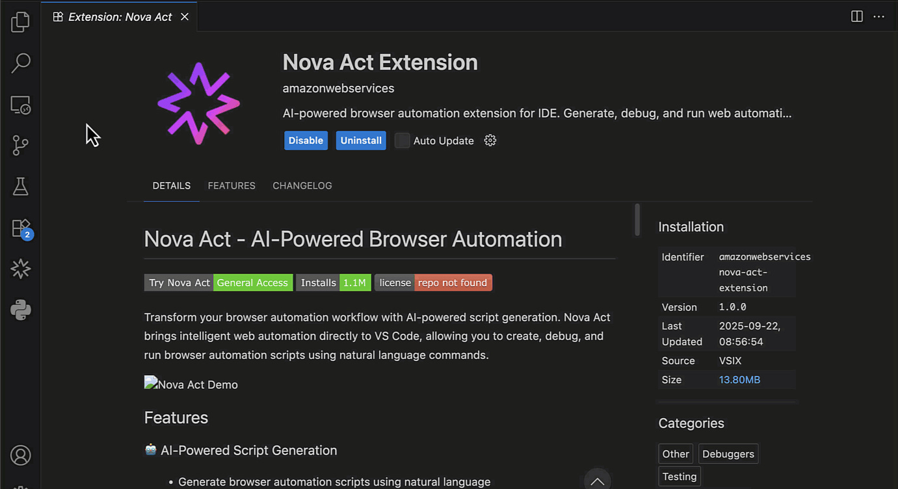Screen dimensions: 898x489
Task: Open the Search view
Action: (20, 63)
